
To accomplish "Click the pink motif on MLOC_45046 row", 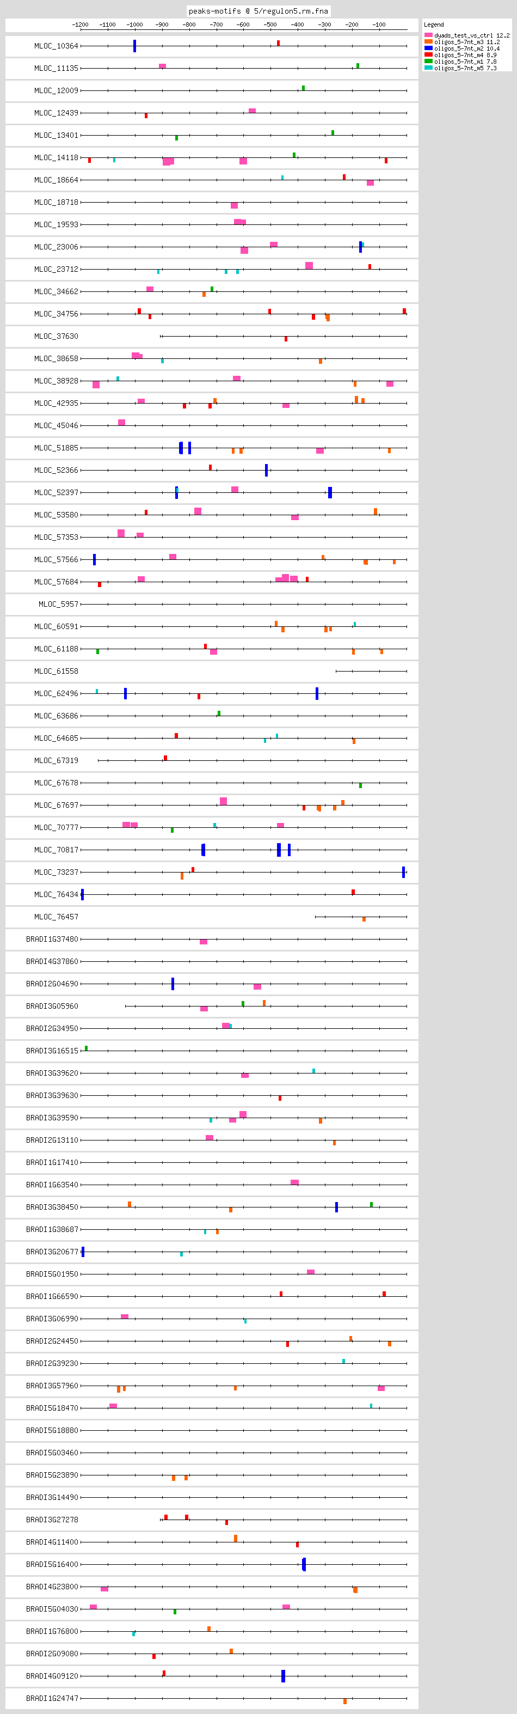I will (x=121, y=423).
